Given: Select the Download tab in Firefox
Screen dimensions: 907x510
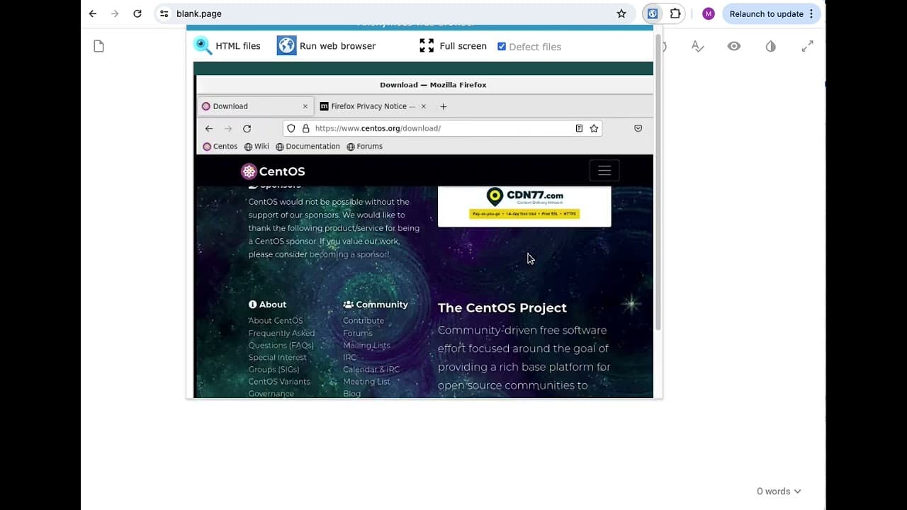Looking at the screenshot, I should [255, 106].
